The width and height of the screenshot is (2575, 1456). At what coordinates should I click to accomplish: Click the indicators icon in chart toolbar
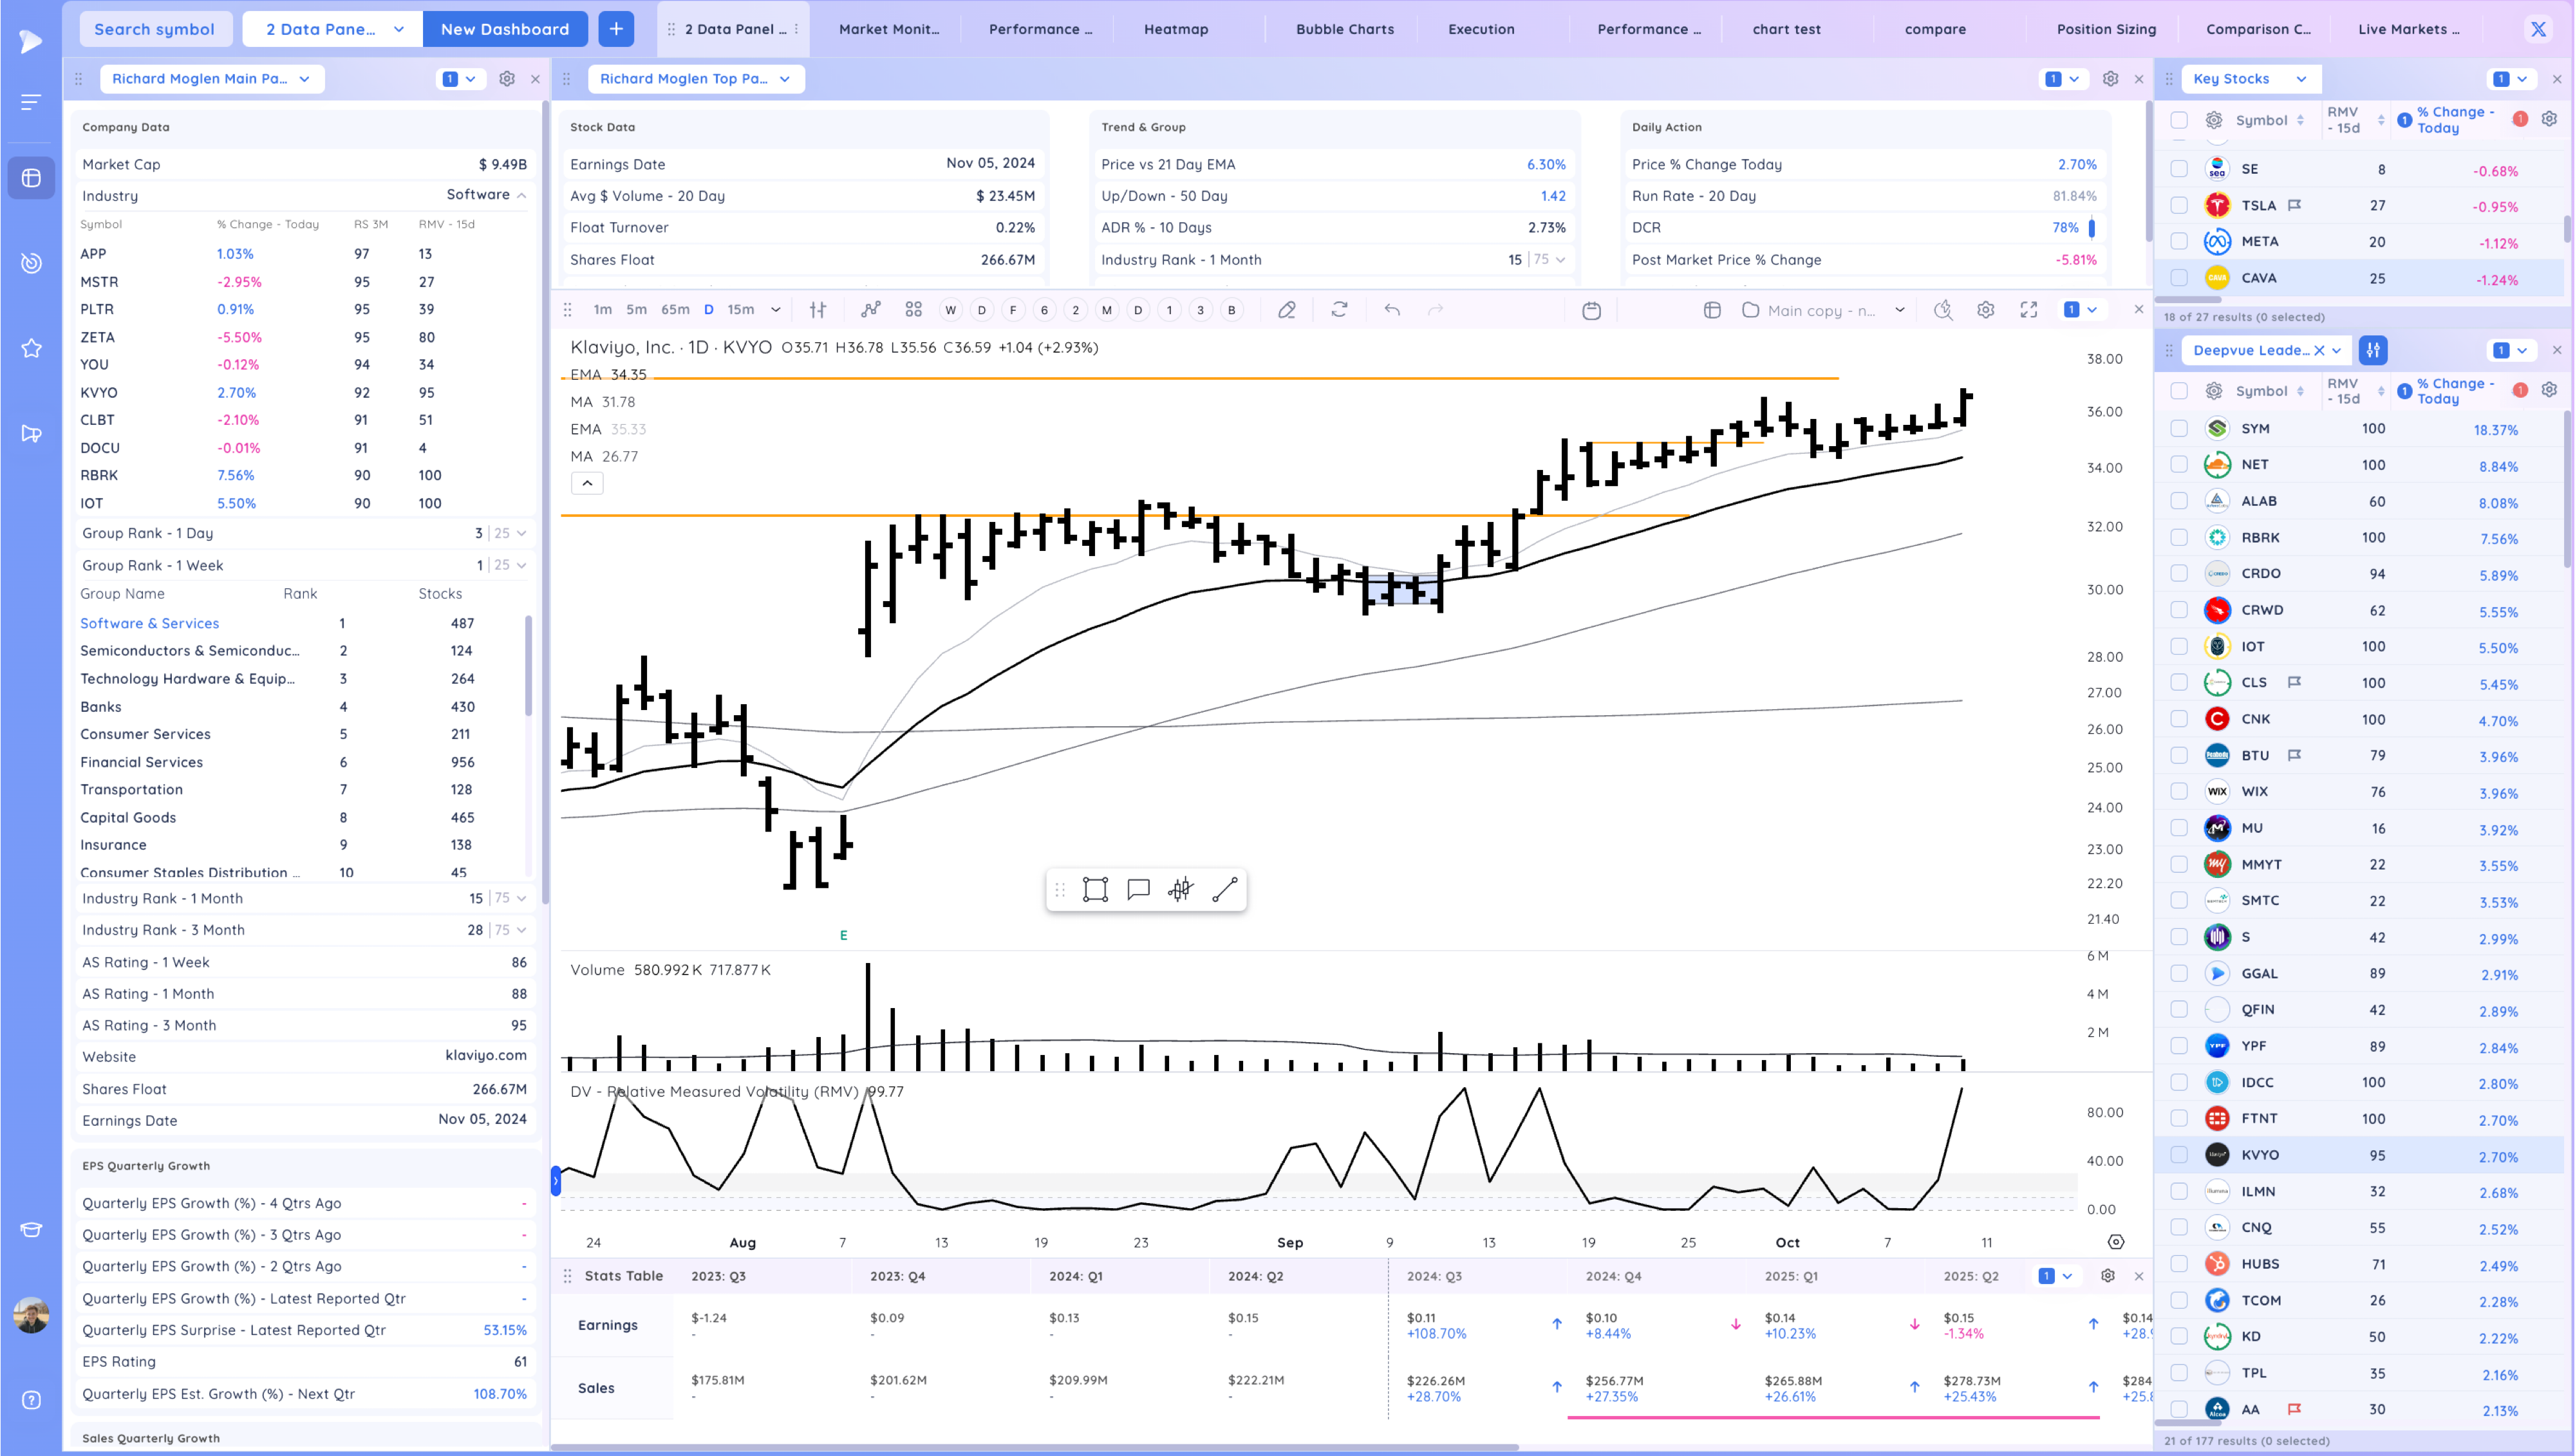[x=871, y=310]
